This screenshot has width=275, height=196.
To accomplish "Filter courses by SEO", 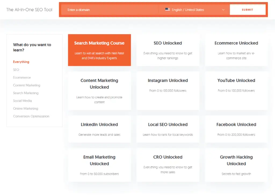I will [x=16, y=69].
